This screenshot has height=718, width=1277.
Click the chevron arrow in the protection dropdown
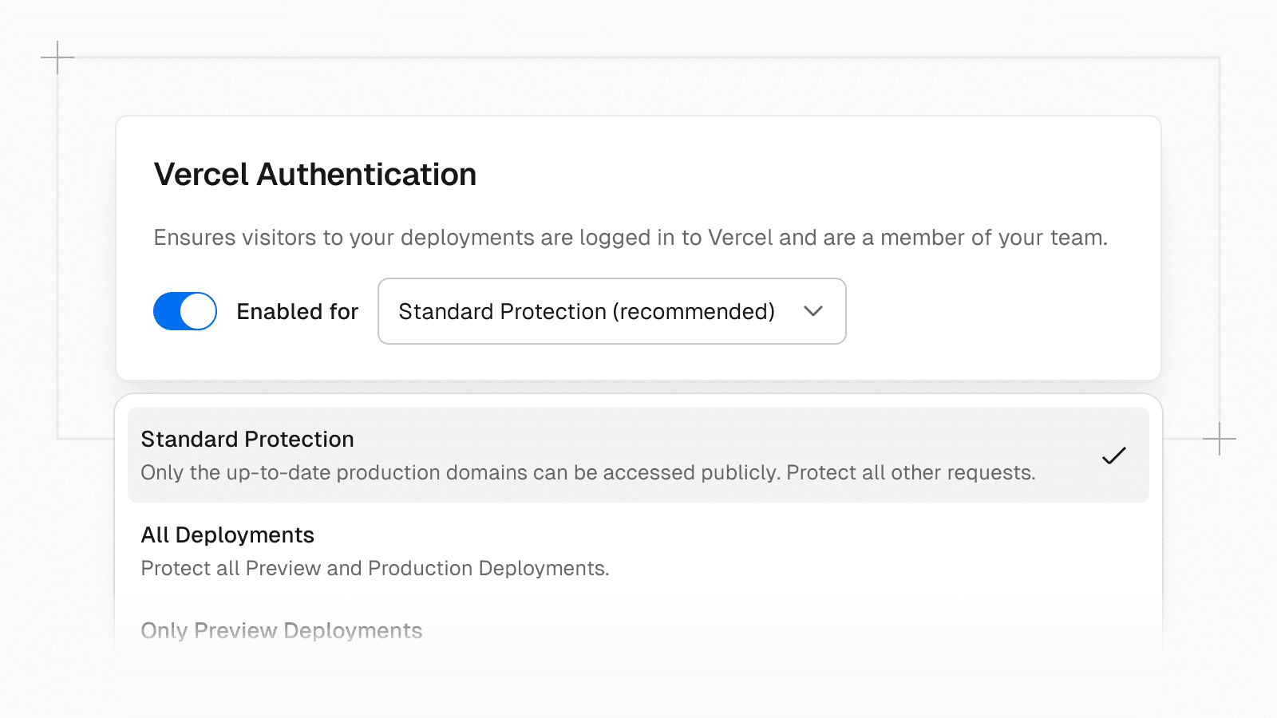click(x=812, y=311)
